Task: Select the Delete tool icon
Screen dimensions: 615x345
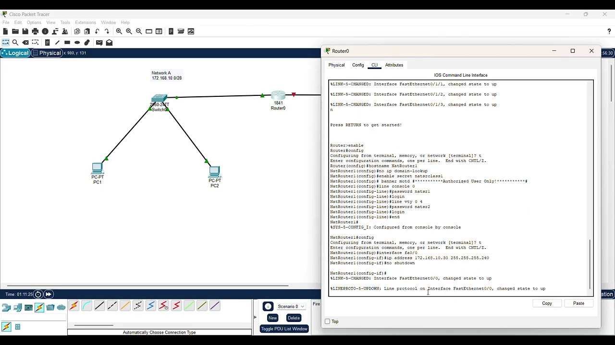Action: [25, 43]
